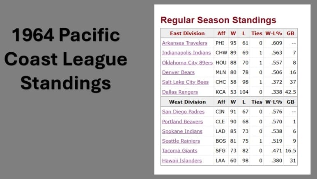Click the 1964 Pacific Coast League Standings title
Image resolution: width=317 pixels, height=179 pixels.
point(66,59)
